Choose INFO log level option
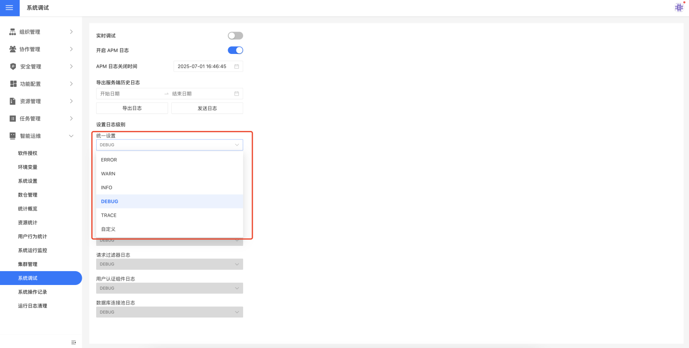 coord(169,188)
